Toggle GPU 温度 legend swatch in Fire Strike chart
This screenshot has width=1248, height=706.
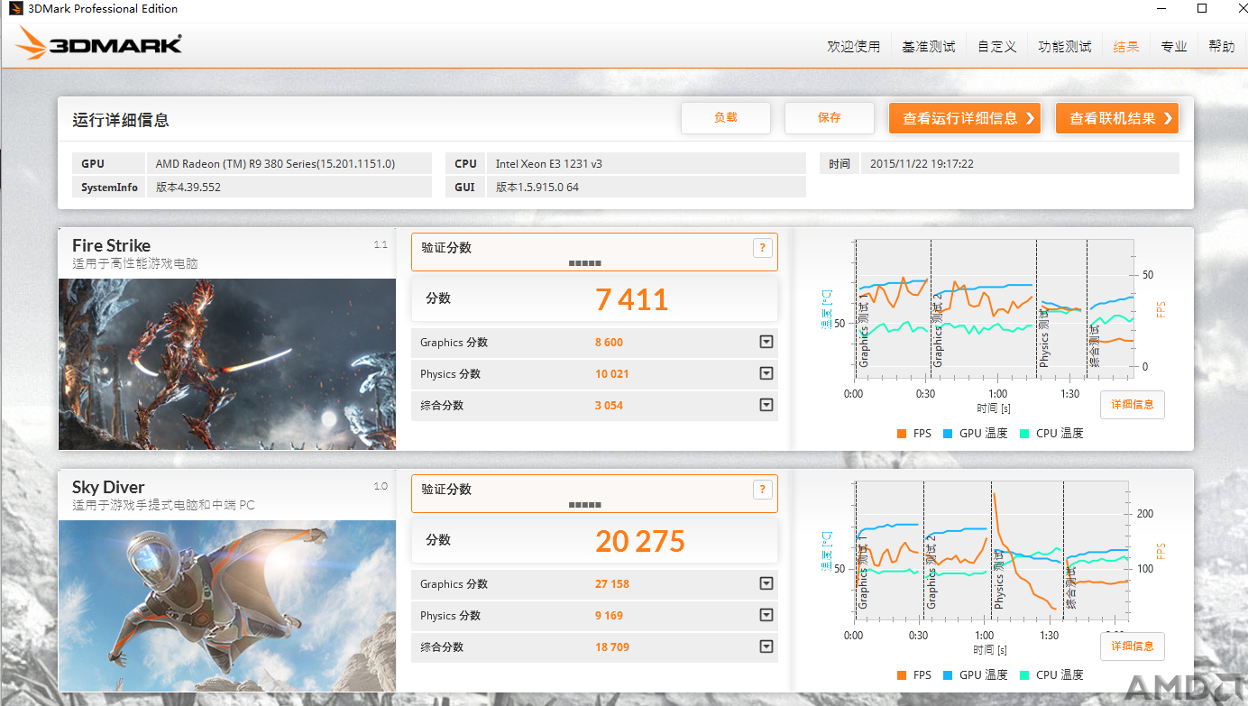tap(948, 434)
